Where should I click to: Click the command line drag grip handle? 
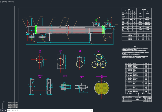tap(1, 110)
